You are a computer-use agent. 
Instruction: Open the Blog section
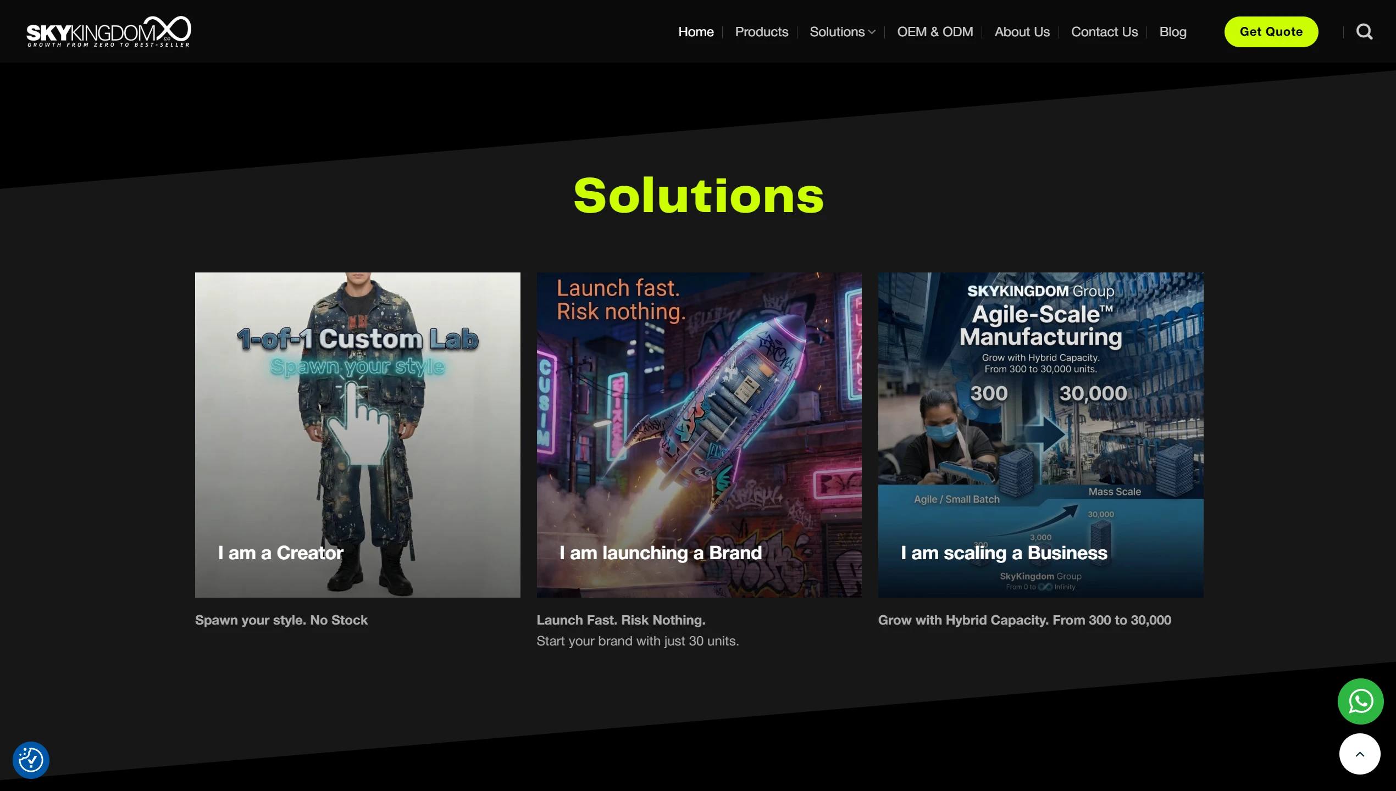1172,31
